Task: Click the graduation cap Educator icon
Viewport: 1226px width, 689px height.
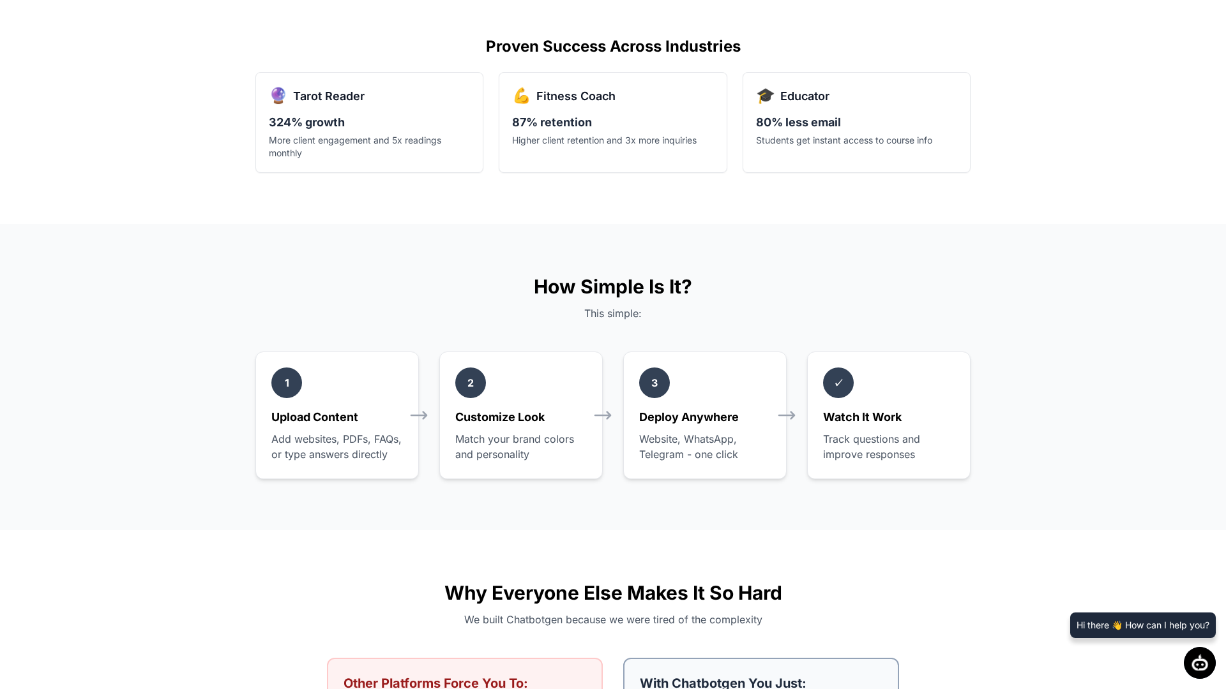Action: (x=765, y=96)
